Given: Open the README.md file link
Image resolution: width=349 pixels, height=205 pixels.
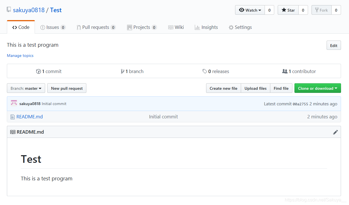Looking at the screenshot, I should (30, 117).
